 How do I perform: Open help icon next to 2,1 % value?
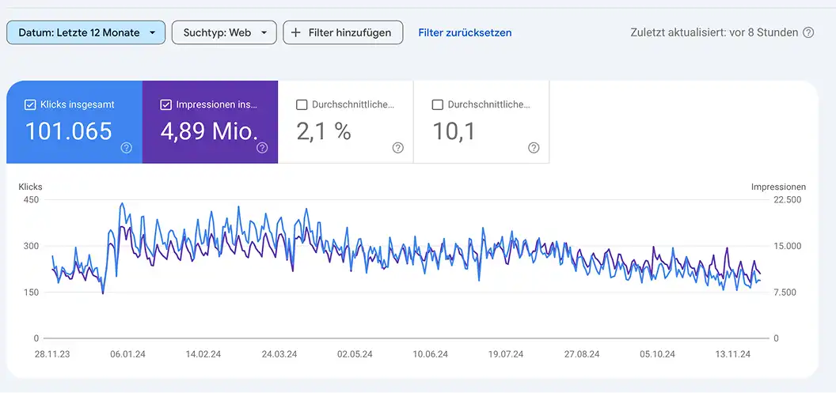pos(397,148)
